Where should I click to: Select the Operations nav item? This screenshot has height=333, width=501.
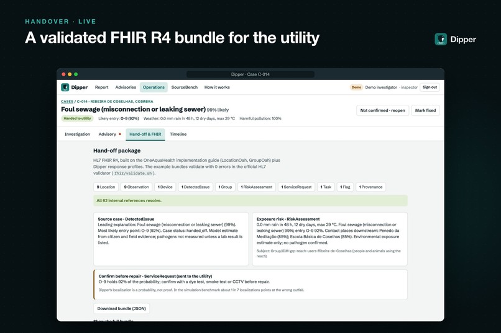coord(154,87)
